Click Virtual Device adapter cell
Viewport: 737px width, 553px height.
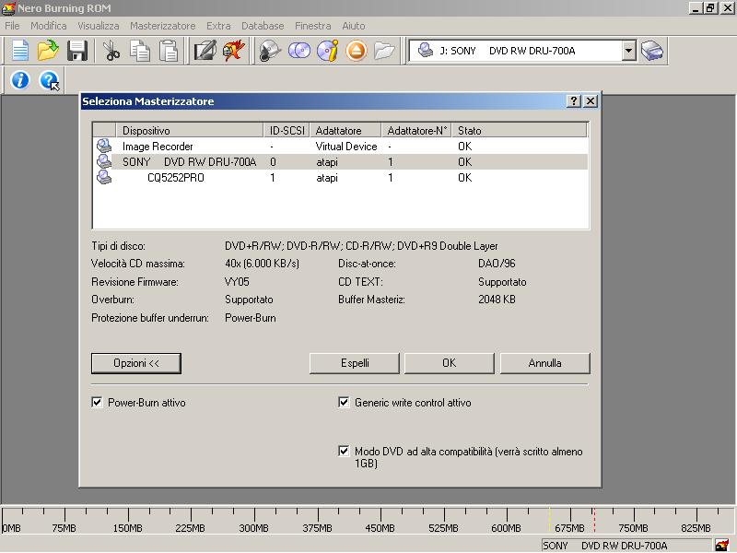click(346, 147)
